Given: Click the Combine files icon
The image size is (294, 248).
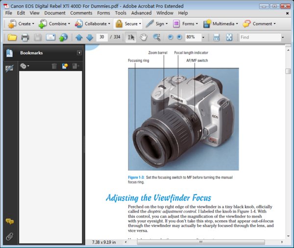Looking at the screenshot, I should point(42,24).
